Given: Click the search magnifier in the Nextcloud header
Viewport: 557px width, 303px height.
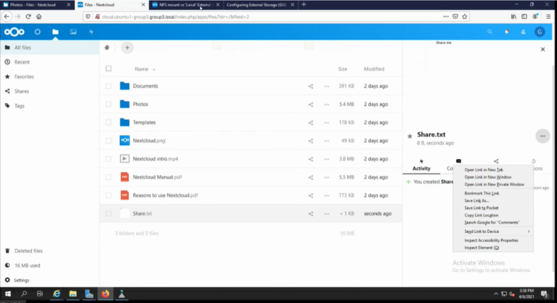Looking at the screenshot, I should click(x=490, y=32).
